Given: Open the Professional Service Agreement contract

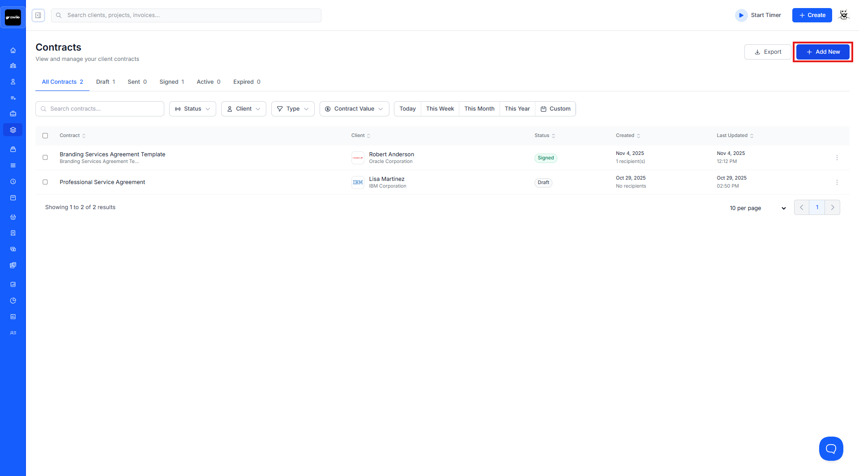Looking at the screenshot, I should (x=102, y=182).
